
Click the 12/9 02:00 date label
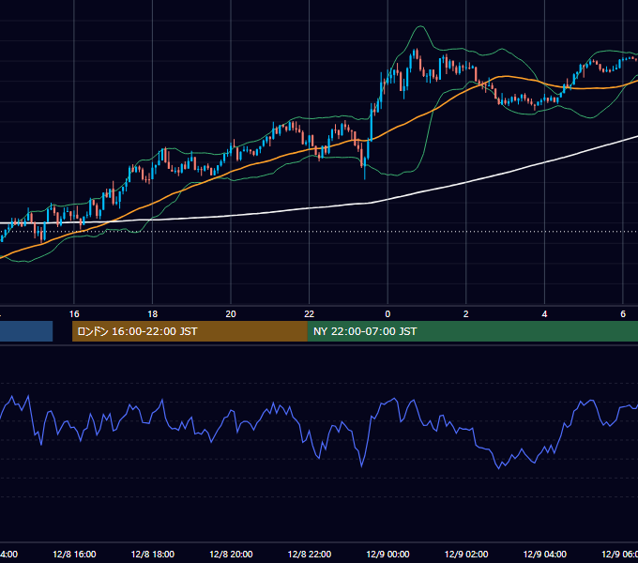(x=466, y=555)
